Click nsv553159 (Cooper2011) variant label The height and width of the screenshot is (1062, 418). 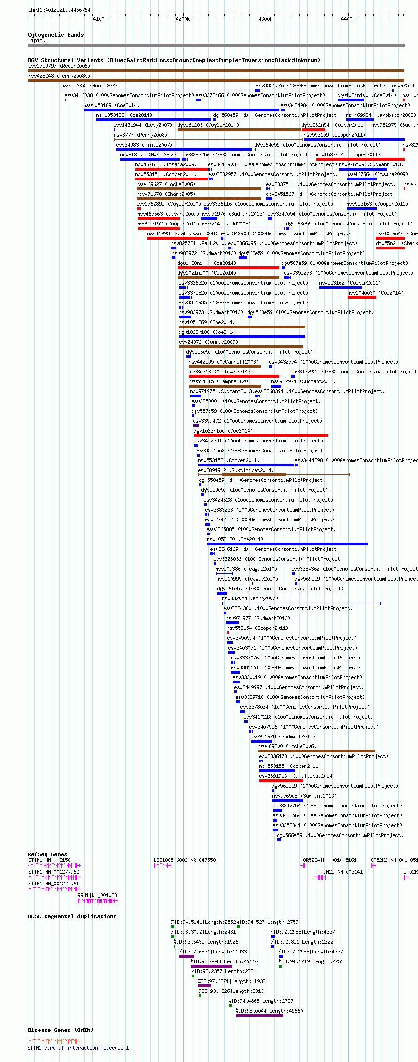coord(334,135)
